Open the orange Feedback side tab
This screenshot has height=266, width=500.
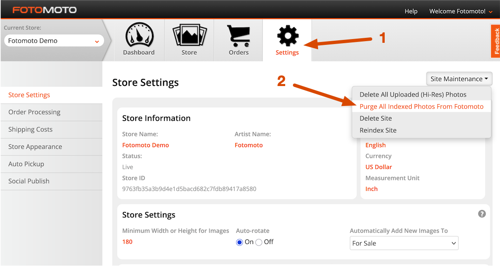pos(495,41)
